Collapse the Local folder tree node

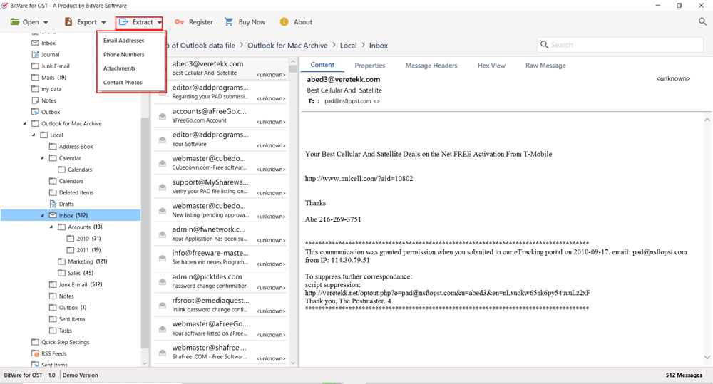click(34, 135)
